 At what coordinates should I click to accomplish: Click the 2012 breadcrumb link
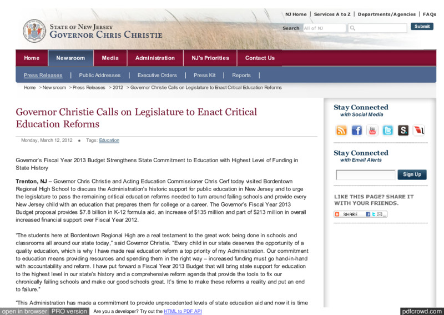118,87
